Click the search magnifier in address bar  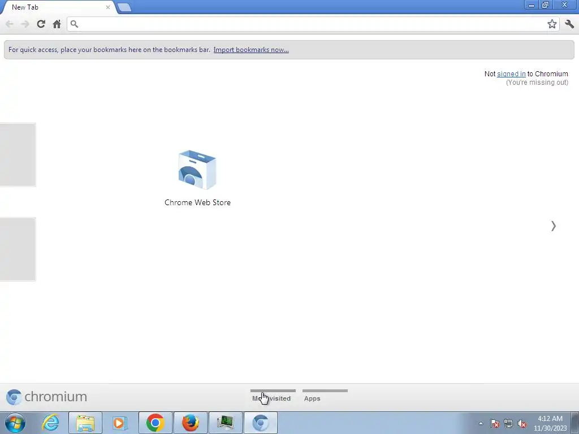pyautogui.click(x=74, y=24)
